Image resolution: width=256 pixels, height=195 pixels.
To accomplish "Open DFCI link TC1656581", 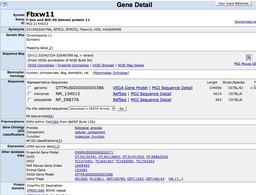I will click(125, 161).
